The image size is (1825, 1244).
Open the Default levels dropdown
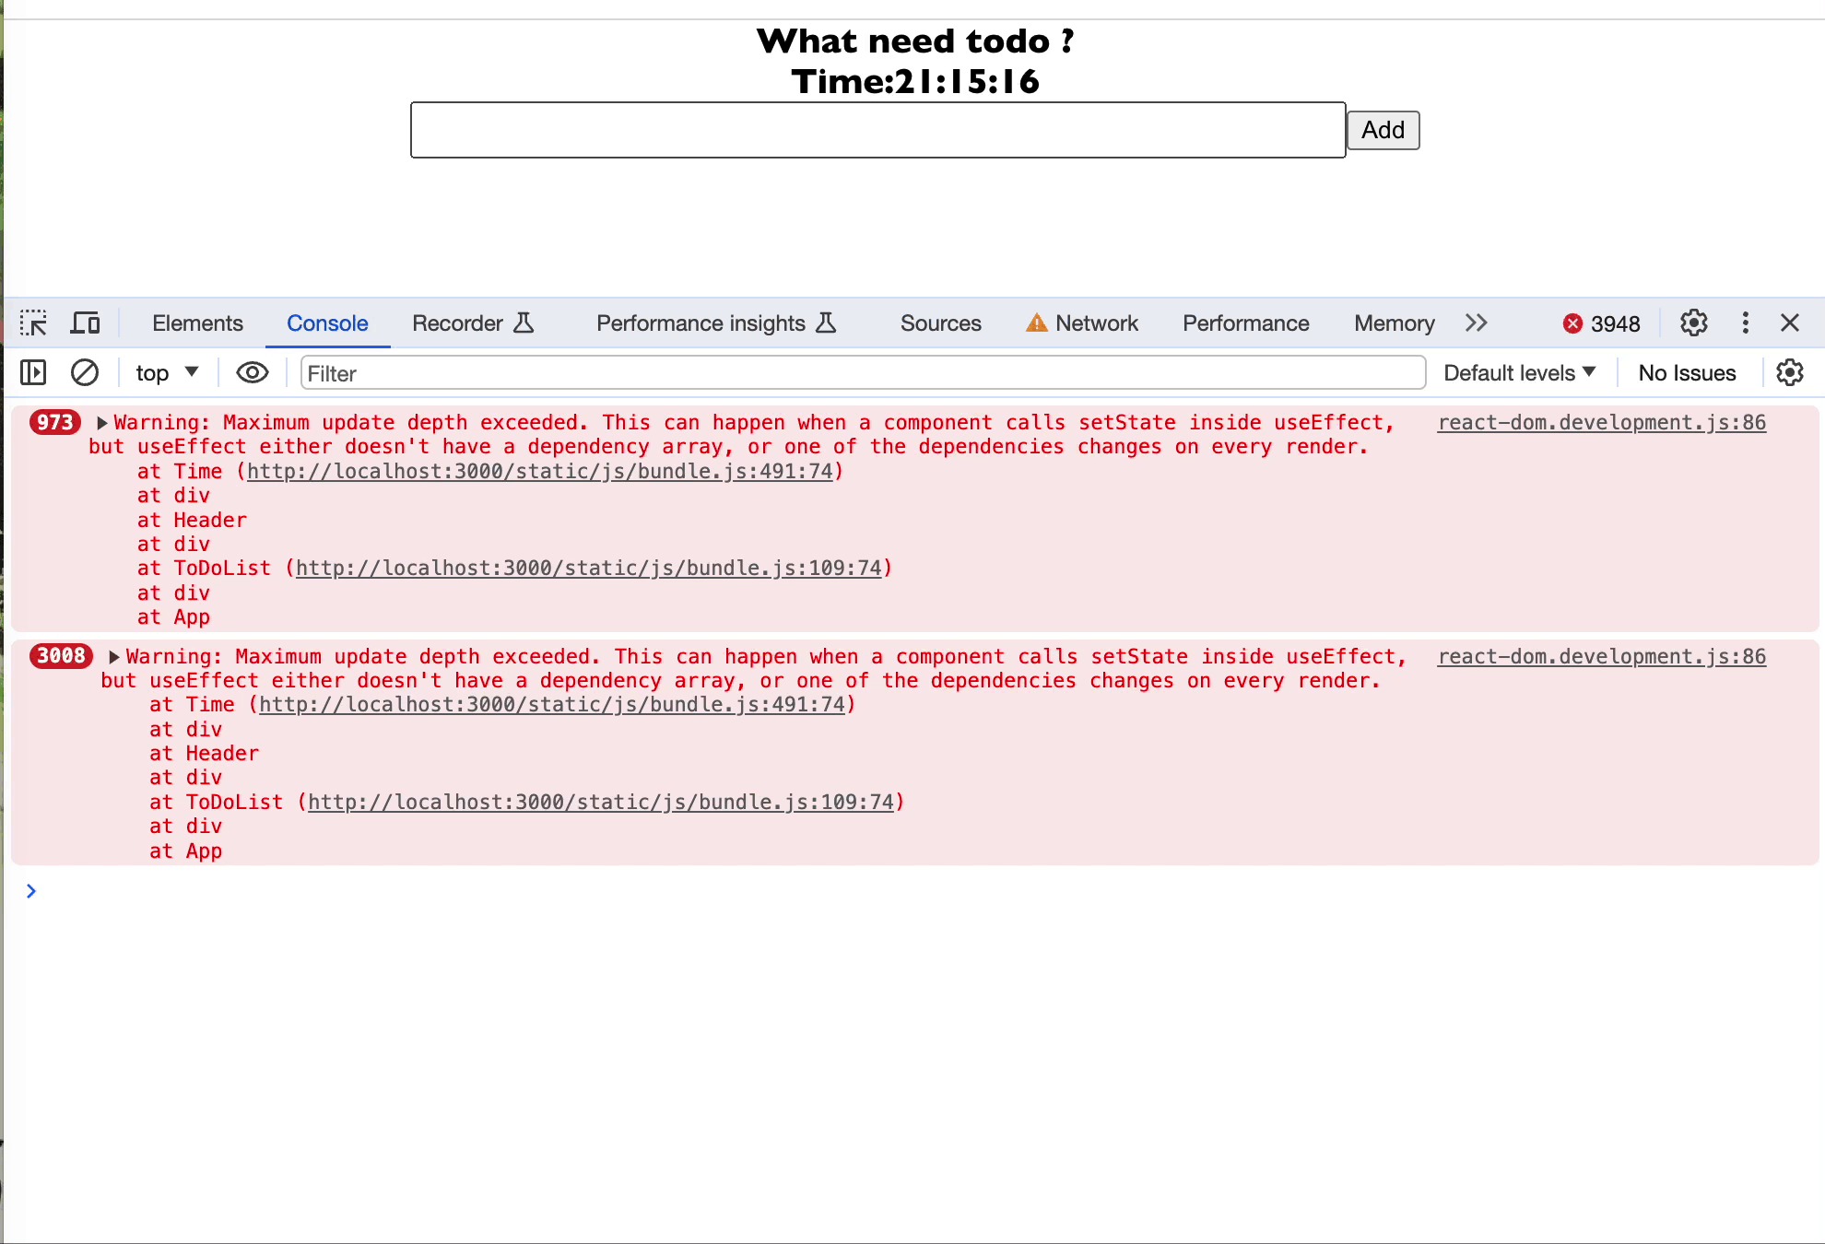pos(1519,373)
